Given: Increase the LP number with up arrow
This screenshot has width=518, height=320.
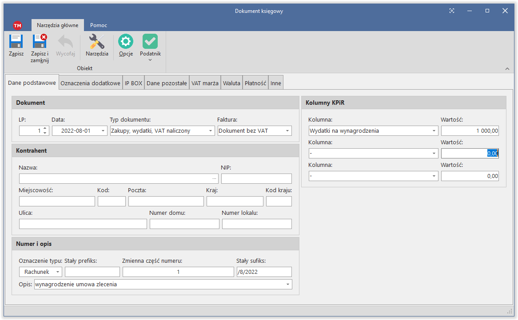Looking at the screenshot, I should (44, 129).
